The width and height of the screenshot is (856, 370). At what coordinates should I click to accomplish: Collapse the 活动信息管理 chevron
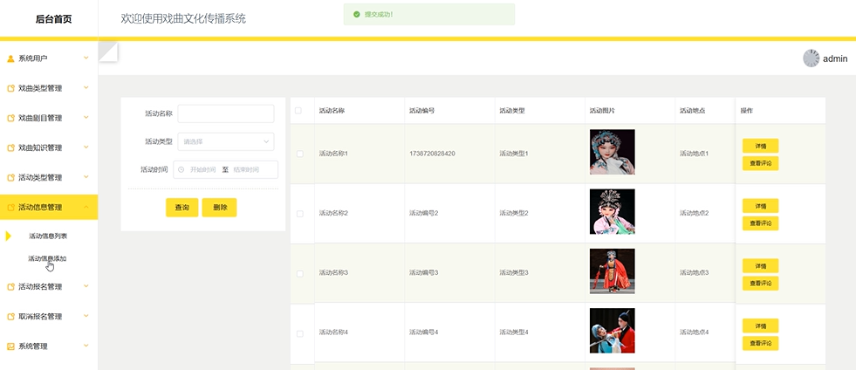coord(86,207)
